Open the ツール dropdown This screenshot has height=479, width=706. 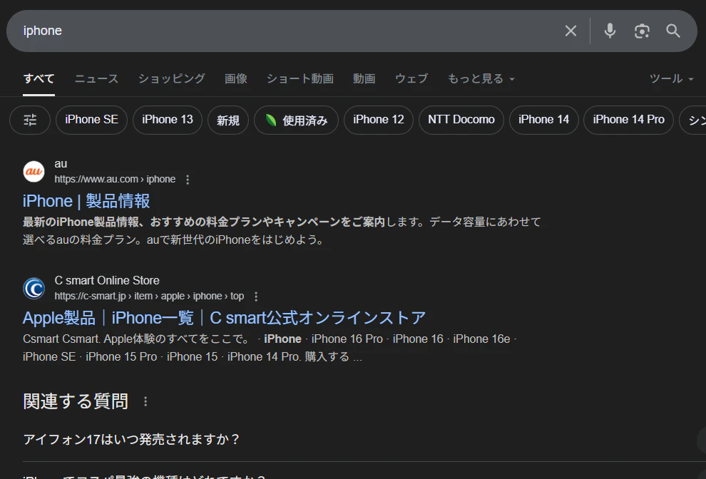point(671,78)
